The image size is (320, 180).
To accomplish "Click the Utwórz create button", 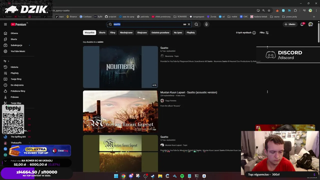I will (x=290, y=24).
